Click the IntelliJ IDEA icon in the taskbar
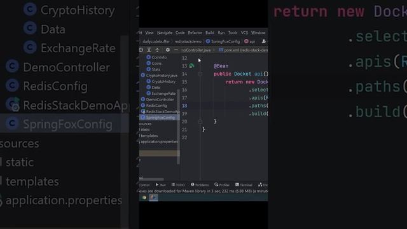 (153, 198)
